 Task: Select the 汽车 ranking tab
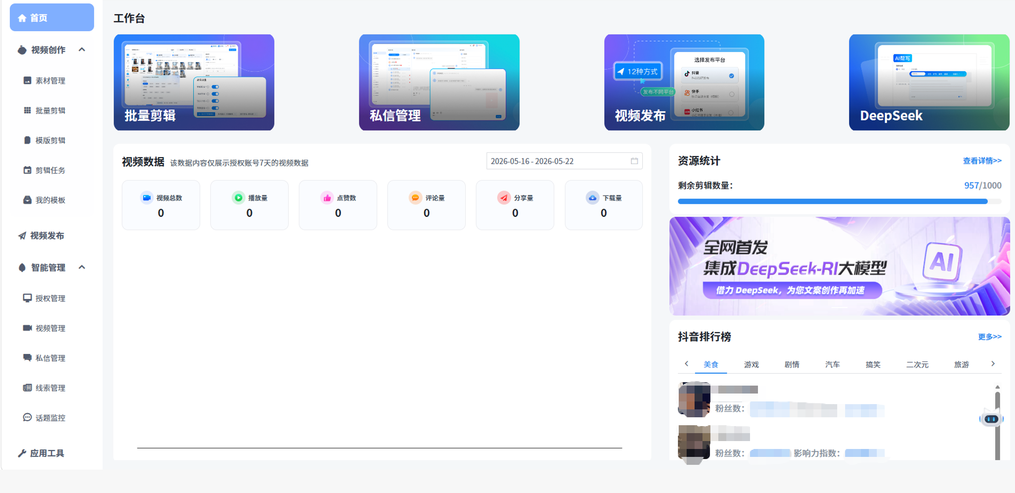[832, 364]
